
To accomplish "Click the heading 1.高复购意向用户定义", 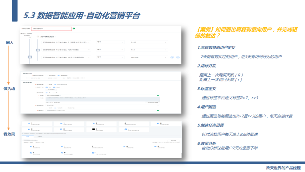I will pyautogui.click(x=217, y=48).
